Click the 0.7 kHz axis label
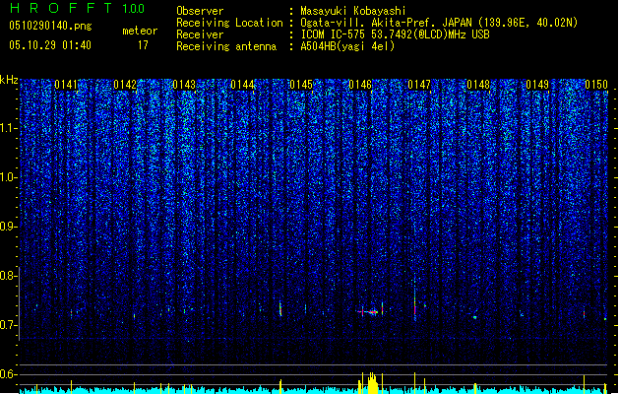The image size is (619, 394). pyautogui.click(x=9, y=325)
